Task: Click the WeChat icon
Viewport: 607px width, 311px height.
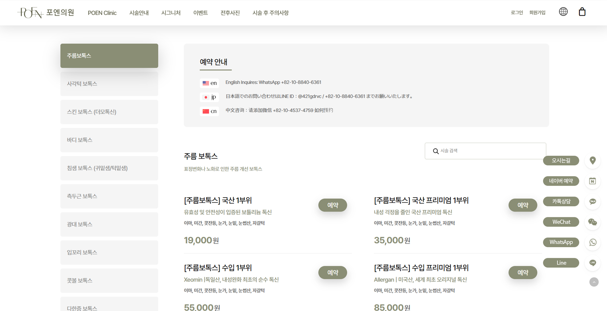Action: (x=593, y=222)
